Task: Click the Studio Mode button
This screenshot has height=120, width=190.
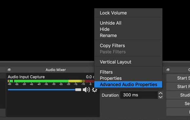Action: point(178,95)
